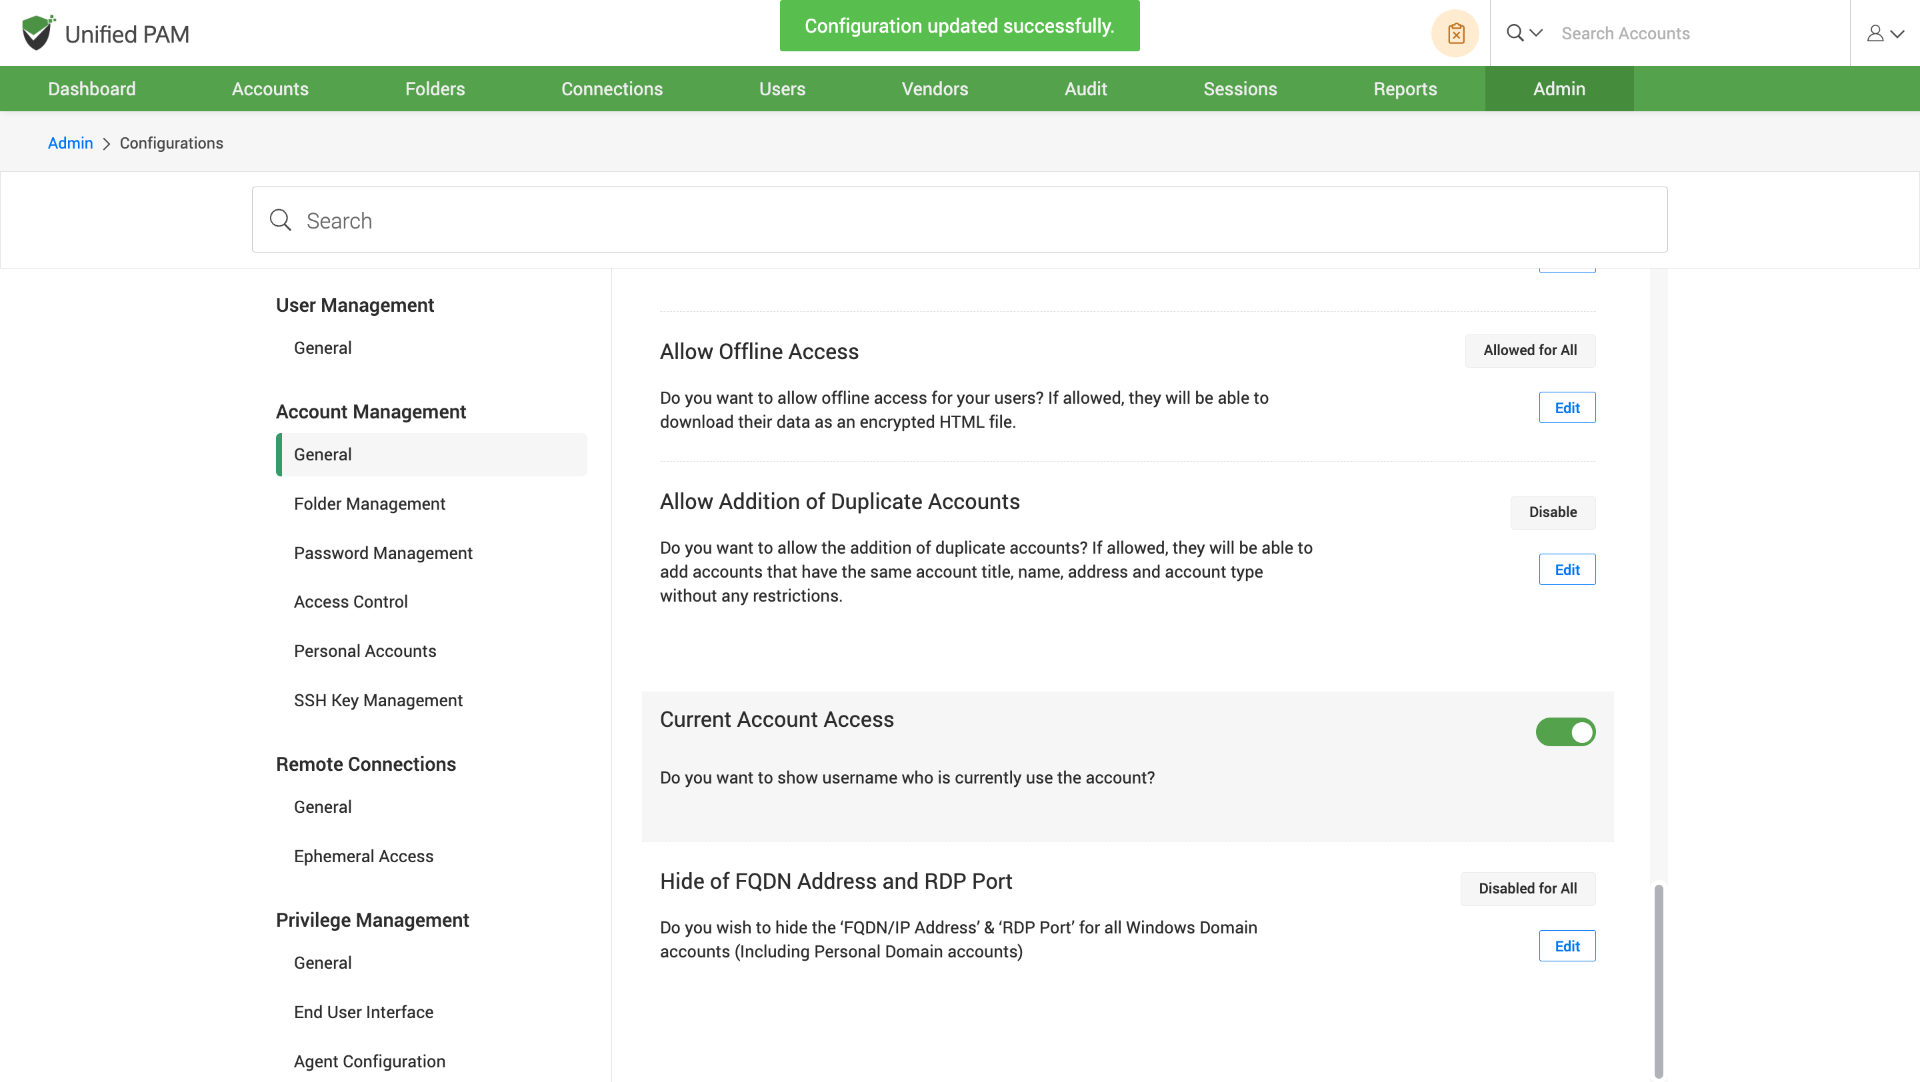Click the magnifier icon beside Search Accounts

(1515, 33)
